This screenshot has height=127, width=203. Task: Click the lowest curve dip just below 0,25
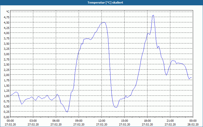click(67, 112)
